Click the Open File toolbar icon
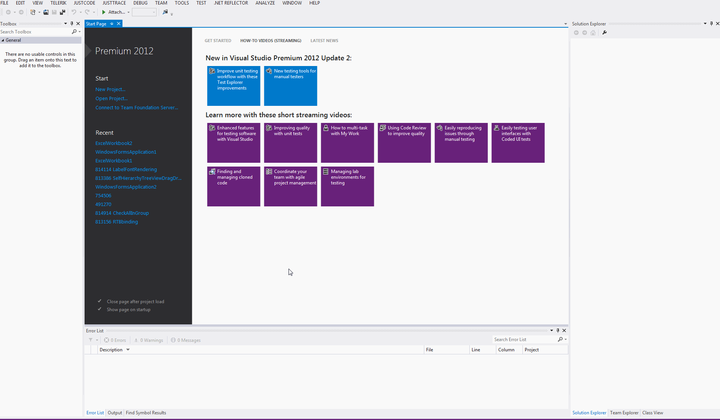Image resolution: width=720 pixels, height=420 pixels. (46, 12)
